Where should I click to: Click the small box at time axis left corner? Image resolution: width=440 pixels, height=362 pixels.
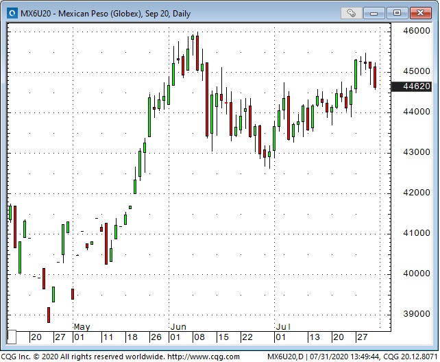12,337
